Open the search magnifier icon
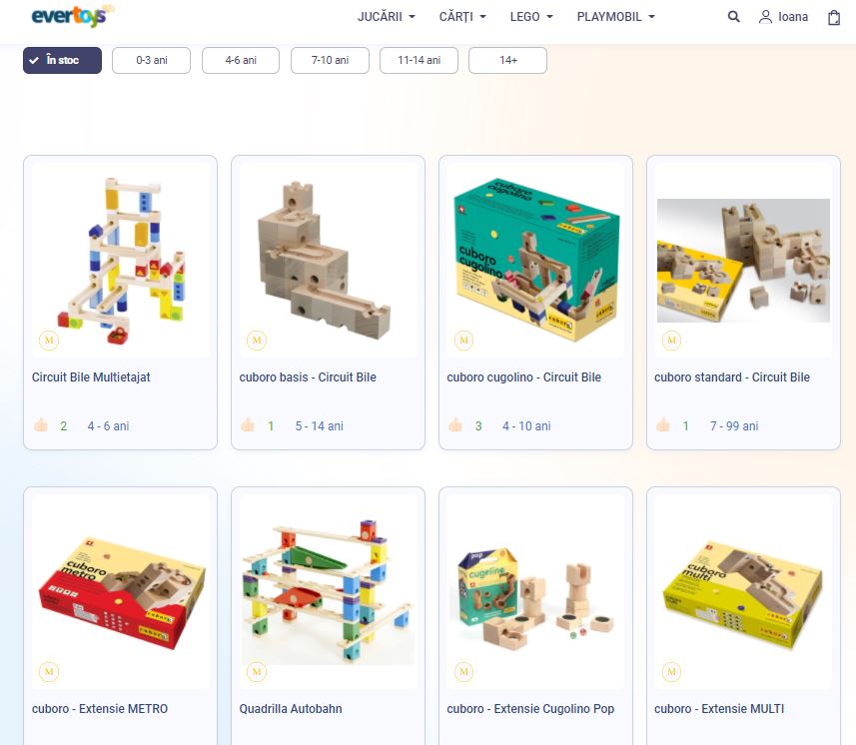Viewport: 856px width, 745px height. click(x=734, y=17)
